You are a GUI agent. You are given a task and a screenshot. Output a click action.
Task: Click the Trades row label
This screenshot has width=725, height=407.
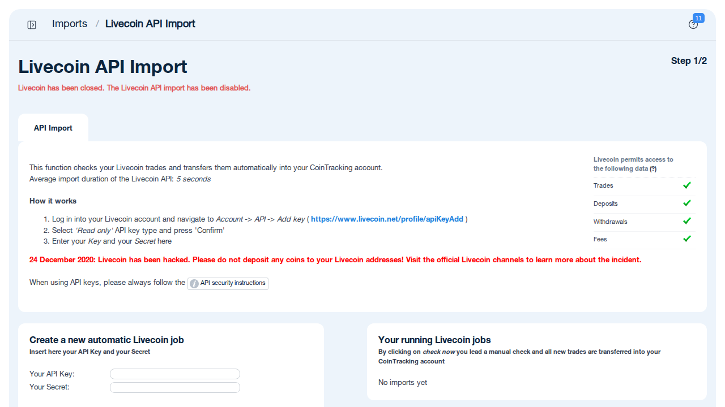click(x=603, y=186)
